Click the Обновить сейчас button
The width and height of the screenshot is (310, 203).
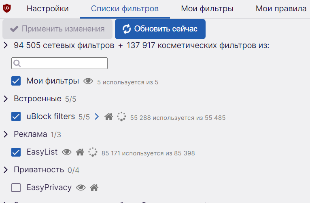(160, 29)
